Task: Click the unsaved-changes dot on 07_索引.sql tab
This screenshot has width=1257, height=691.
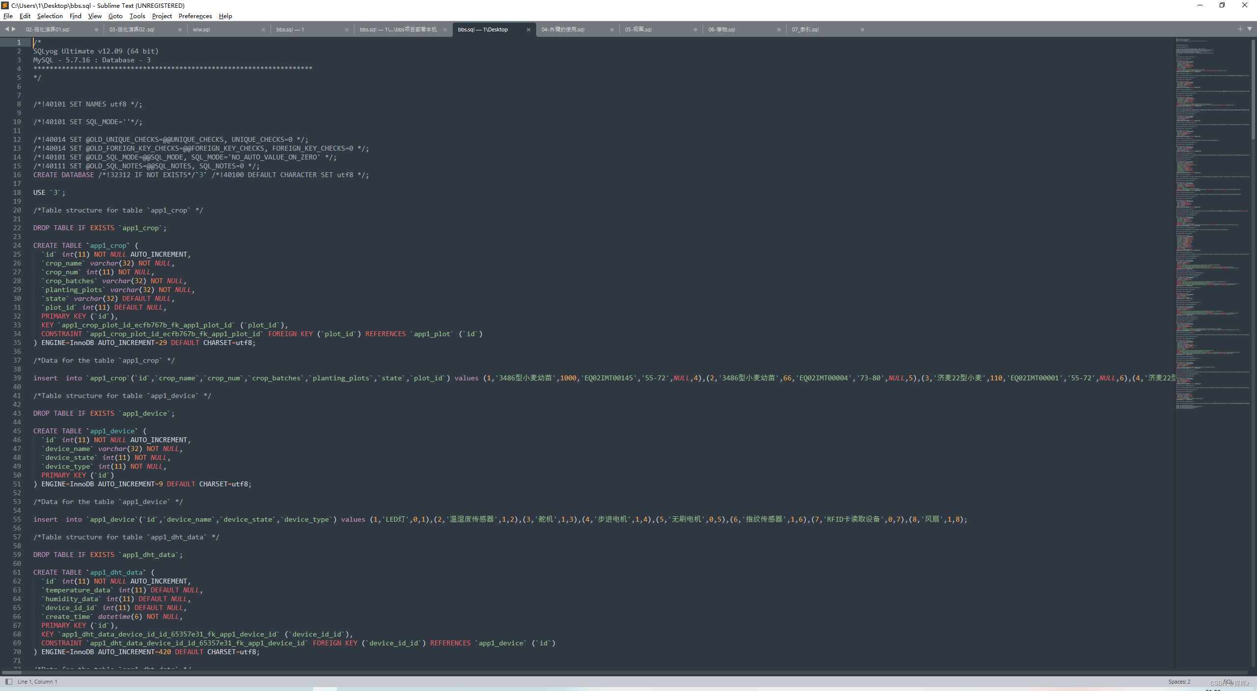Action: 863,29
